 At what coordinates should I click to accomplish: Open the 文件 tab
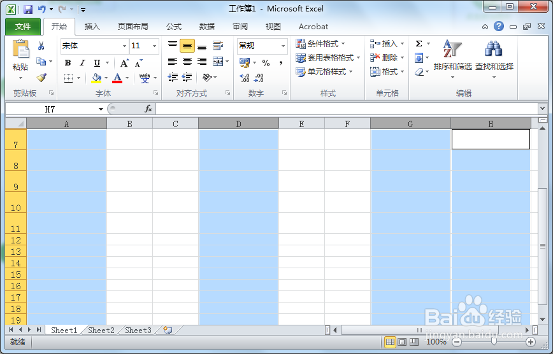click(23, 27)
